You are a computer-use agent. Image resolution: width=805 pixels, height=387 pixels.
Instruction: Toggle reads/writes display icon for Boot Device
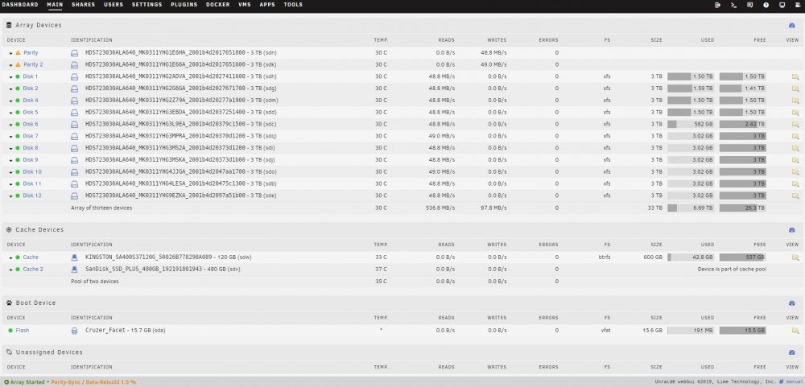pos(791,303)
